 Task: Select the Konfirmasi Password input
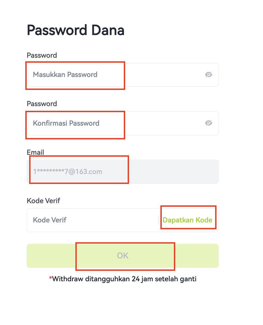tap(123, 123)
